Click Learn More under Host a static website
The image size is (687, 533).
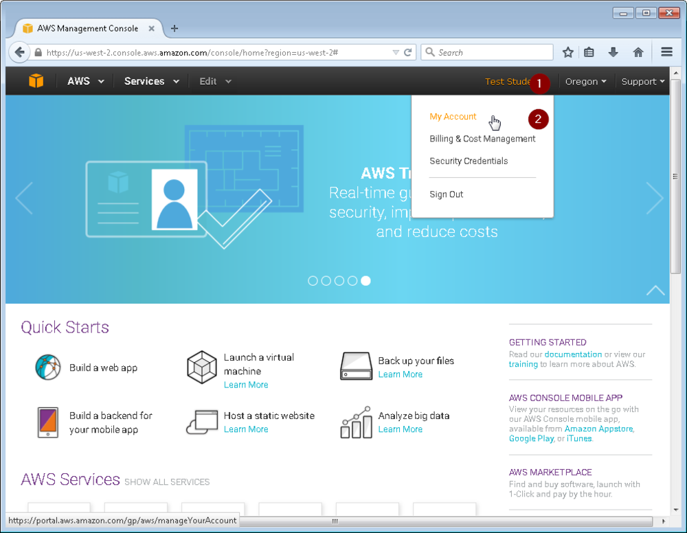pos(246,429)
